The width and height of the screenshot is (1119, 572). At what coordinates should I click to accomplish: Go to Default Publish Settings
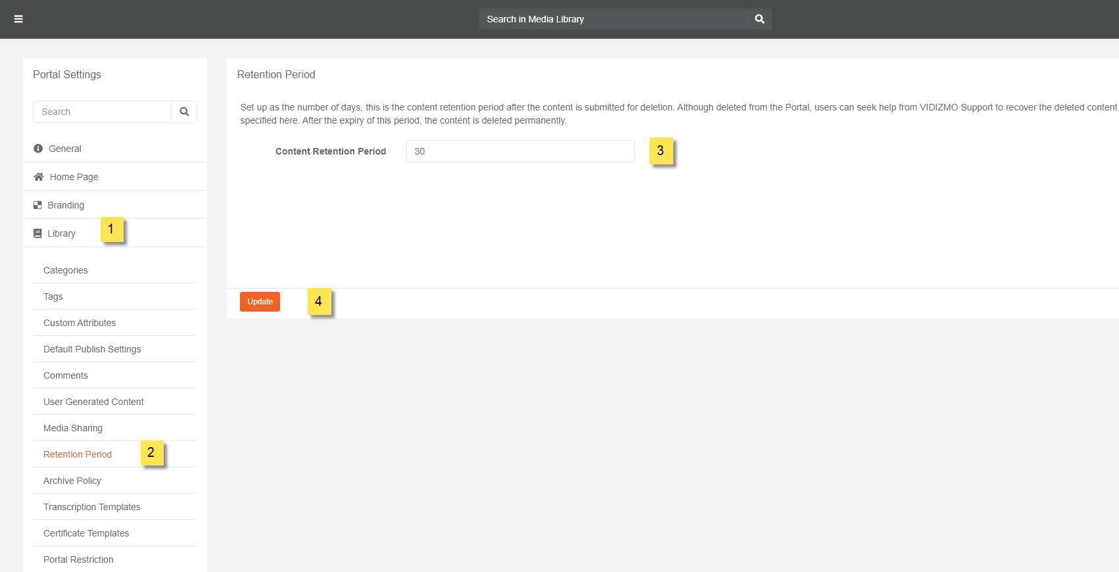pos(92,349)
